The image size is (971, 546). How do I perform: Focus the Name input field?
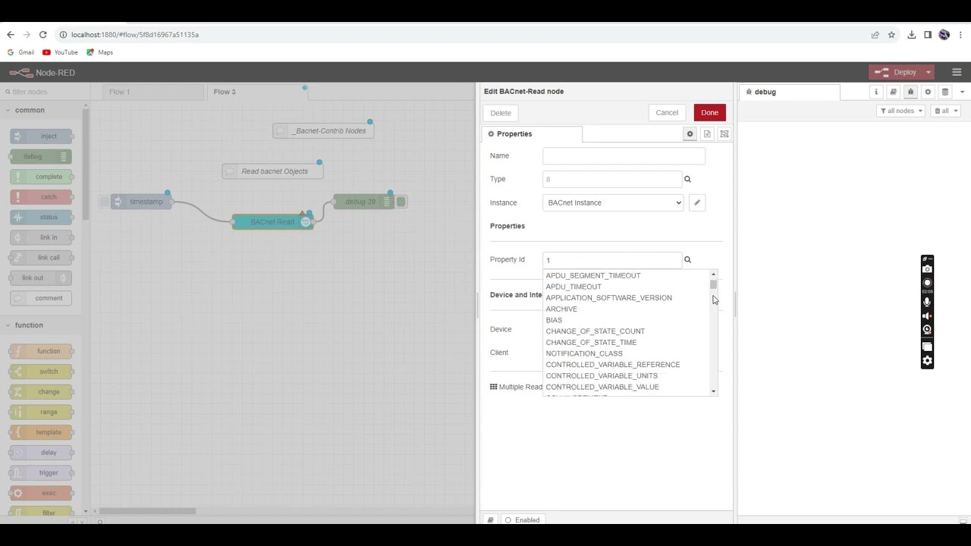[624, 155]
